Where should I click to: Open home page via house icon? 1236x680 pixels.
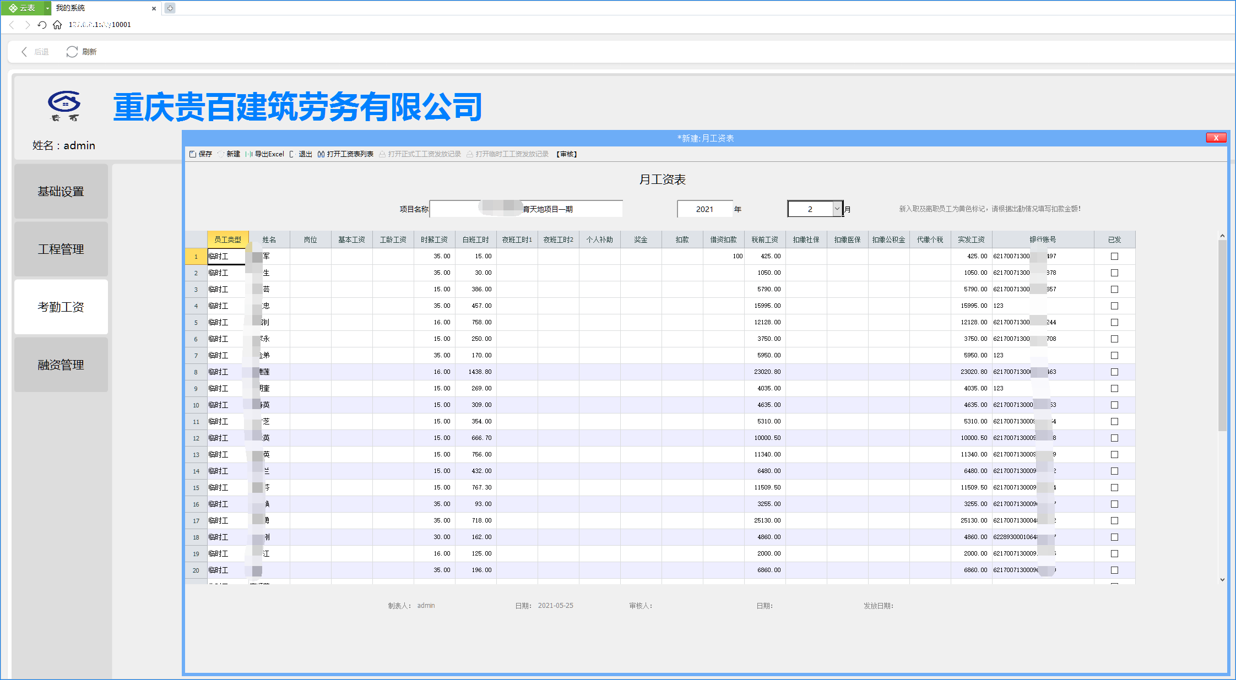pos(57,25)
